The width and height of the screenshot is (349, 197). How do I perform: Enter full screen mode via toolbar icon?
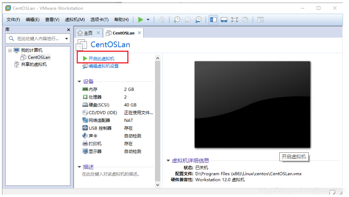click(x=235, y=20)
